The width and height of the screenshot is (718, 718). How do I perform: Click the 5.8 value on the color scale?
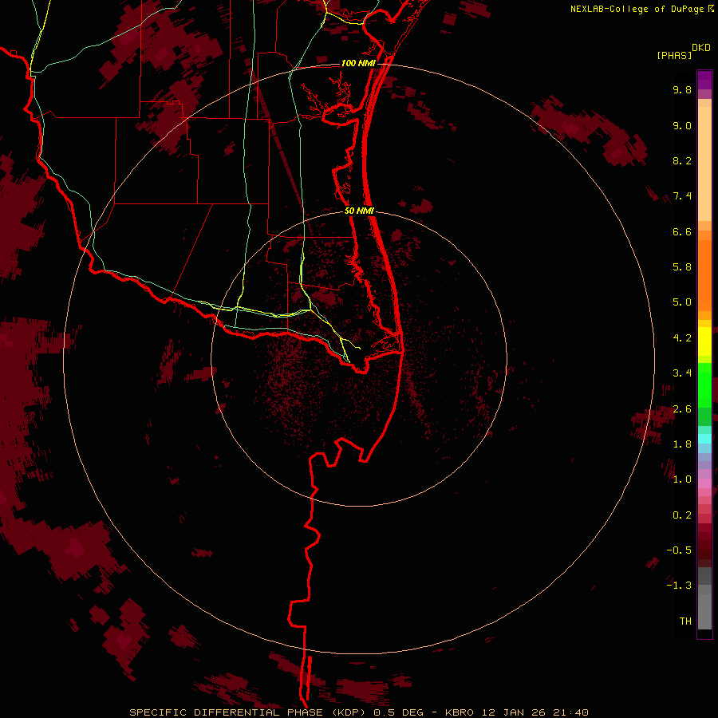click(x=682, y=267)
